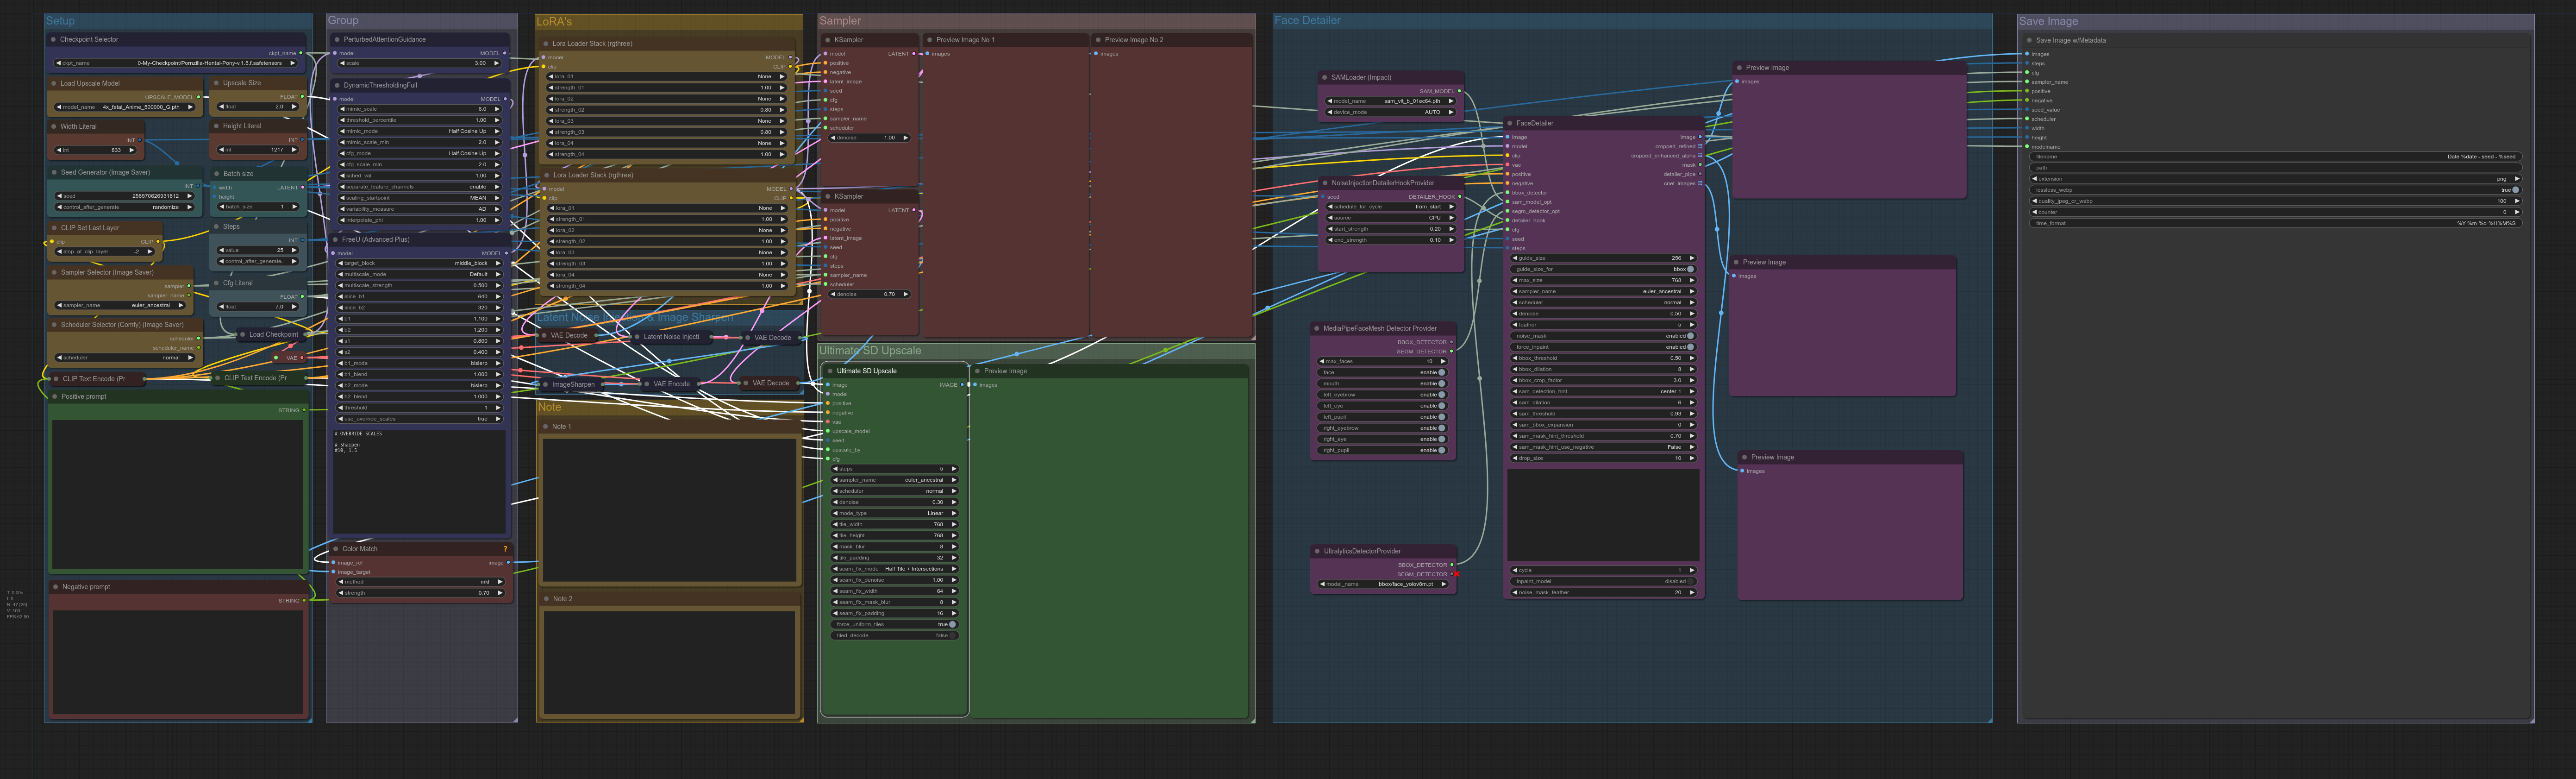Collapse the FreeU (Advanced Plus) node

point(335,240)
